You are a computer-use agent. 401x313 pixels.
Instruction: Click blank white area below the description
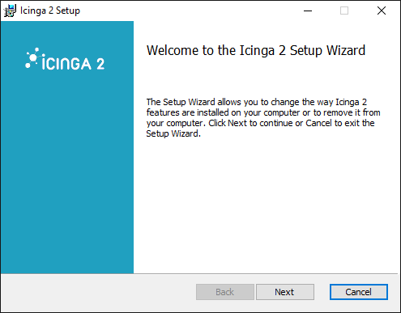[x=265, y=205]
